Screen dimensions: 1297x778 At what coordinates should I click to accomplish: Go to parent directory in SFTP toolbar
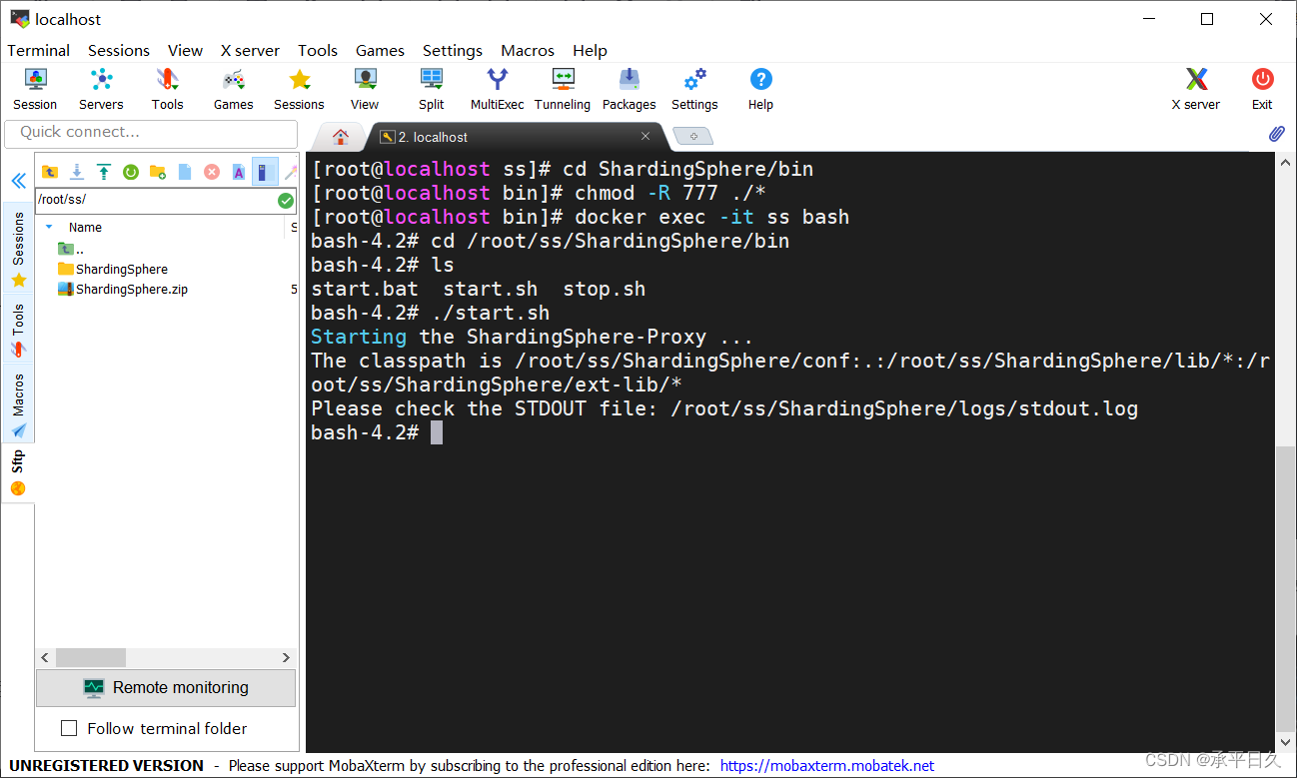tap(50, 172)
